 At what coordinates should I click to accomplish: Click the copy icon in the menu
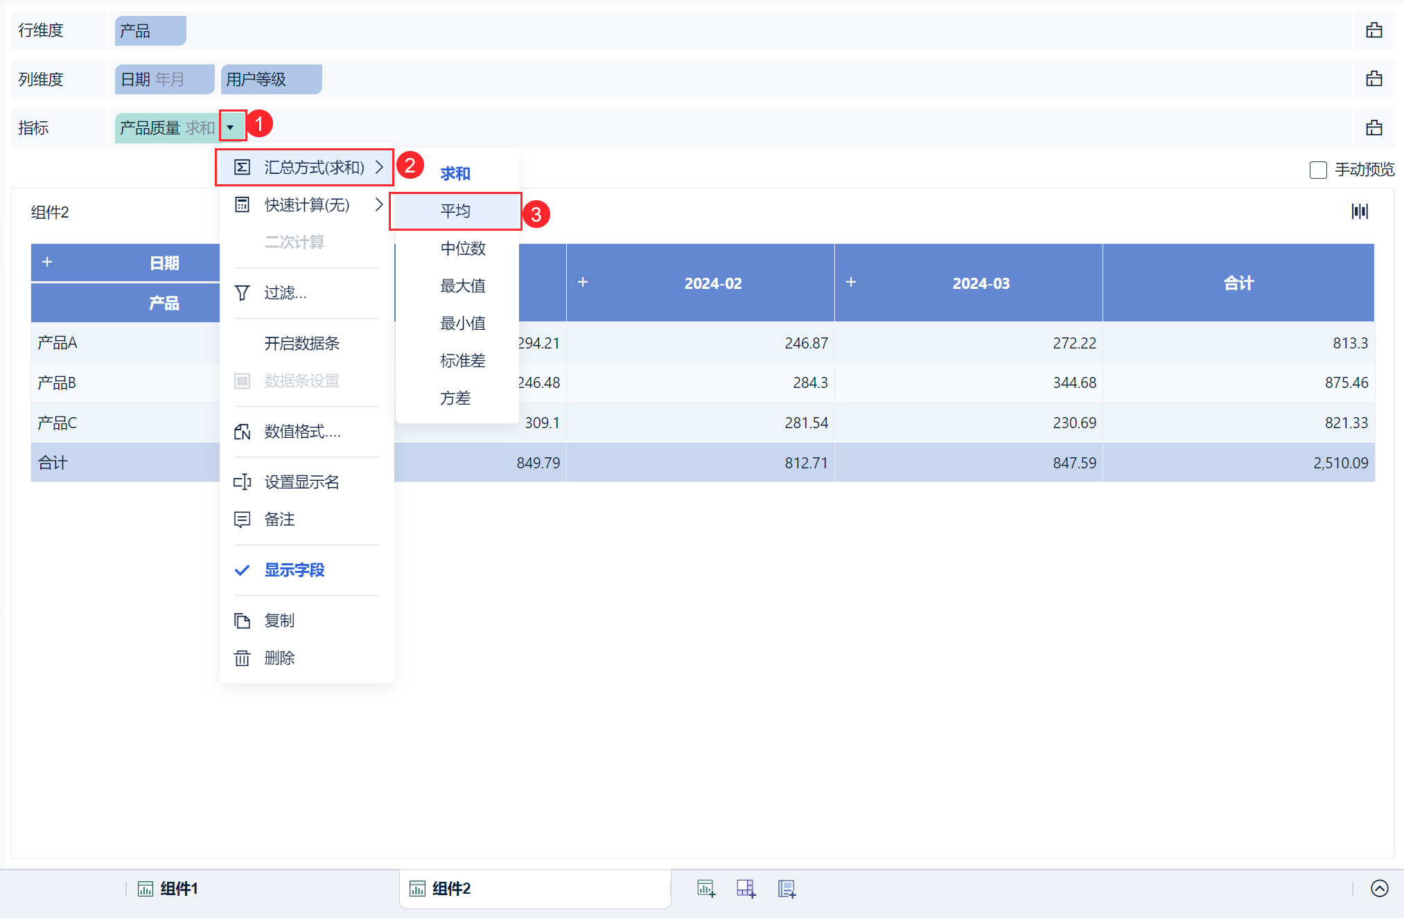pos(243,621)
